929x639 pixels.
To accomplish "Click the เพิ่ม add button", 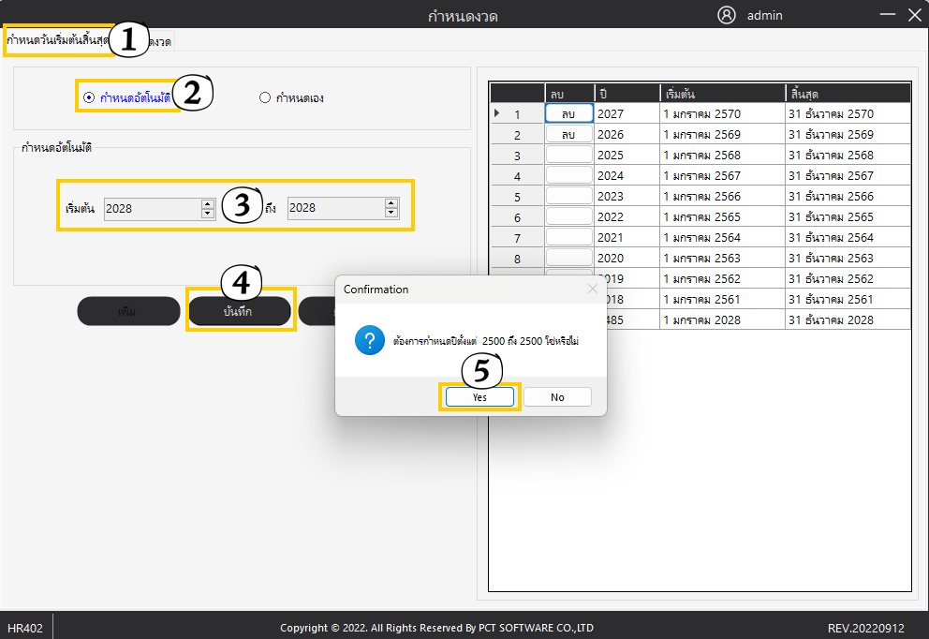I will [x=128, y=312].
